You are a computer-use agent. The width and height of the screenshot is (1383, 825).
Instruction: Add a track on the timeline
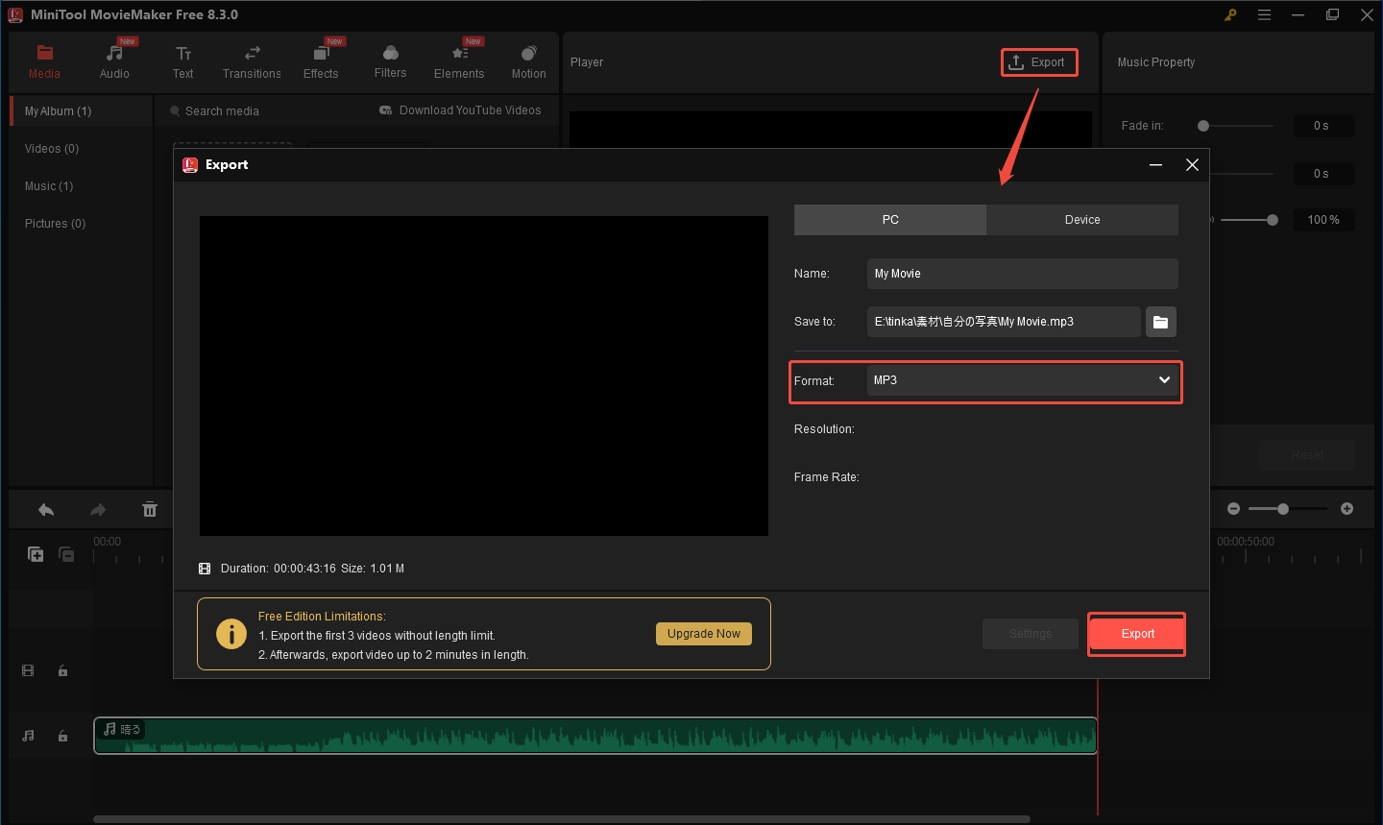(36, 554)
